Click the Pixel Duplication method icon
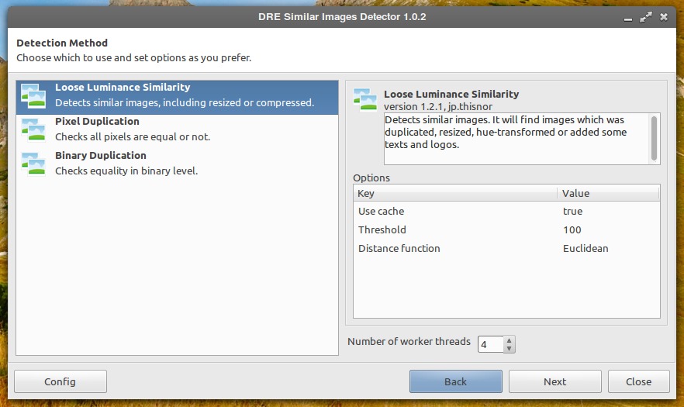Screen dimensions: 684x407 pos(33,129)
